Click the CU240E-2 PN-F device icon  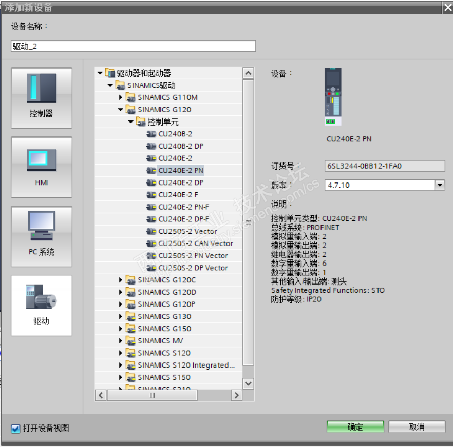pyautogui.click(x=151, y=207)
